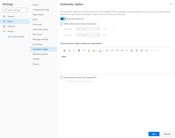Turn off the Automatic replies toggle
The image size is (175, 138).
[63, 19]
